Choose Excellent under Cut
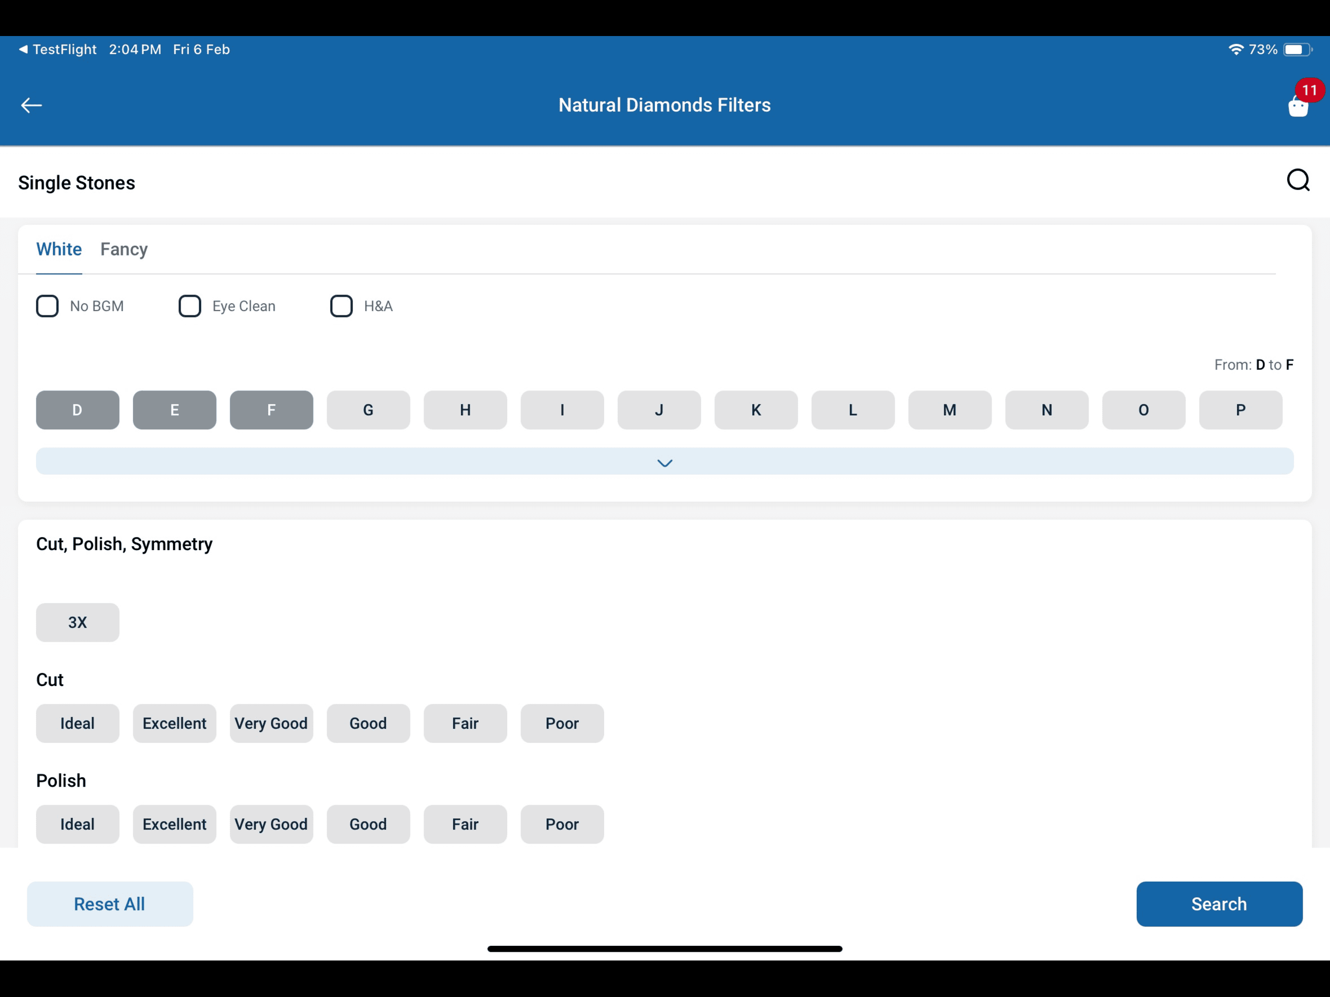 174,723
